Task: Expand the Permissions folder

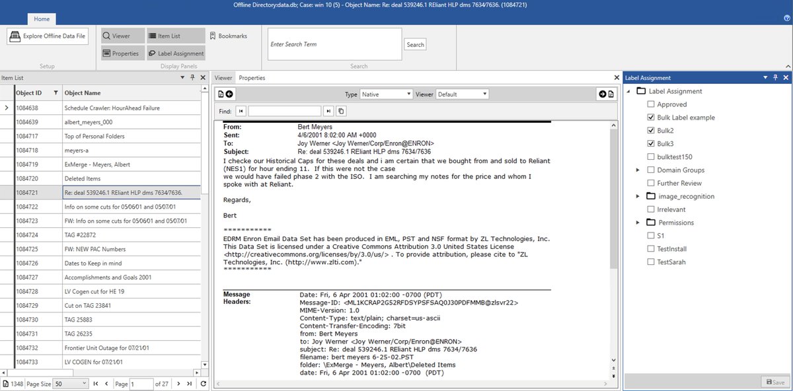Action: 638,223
